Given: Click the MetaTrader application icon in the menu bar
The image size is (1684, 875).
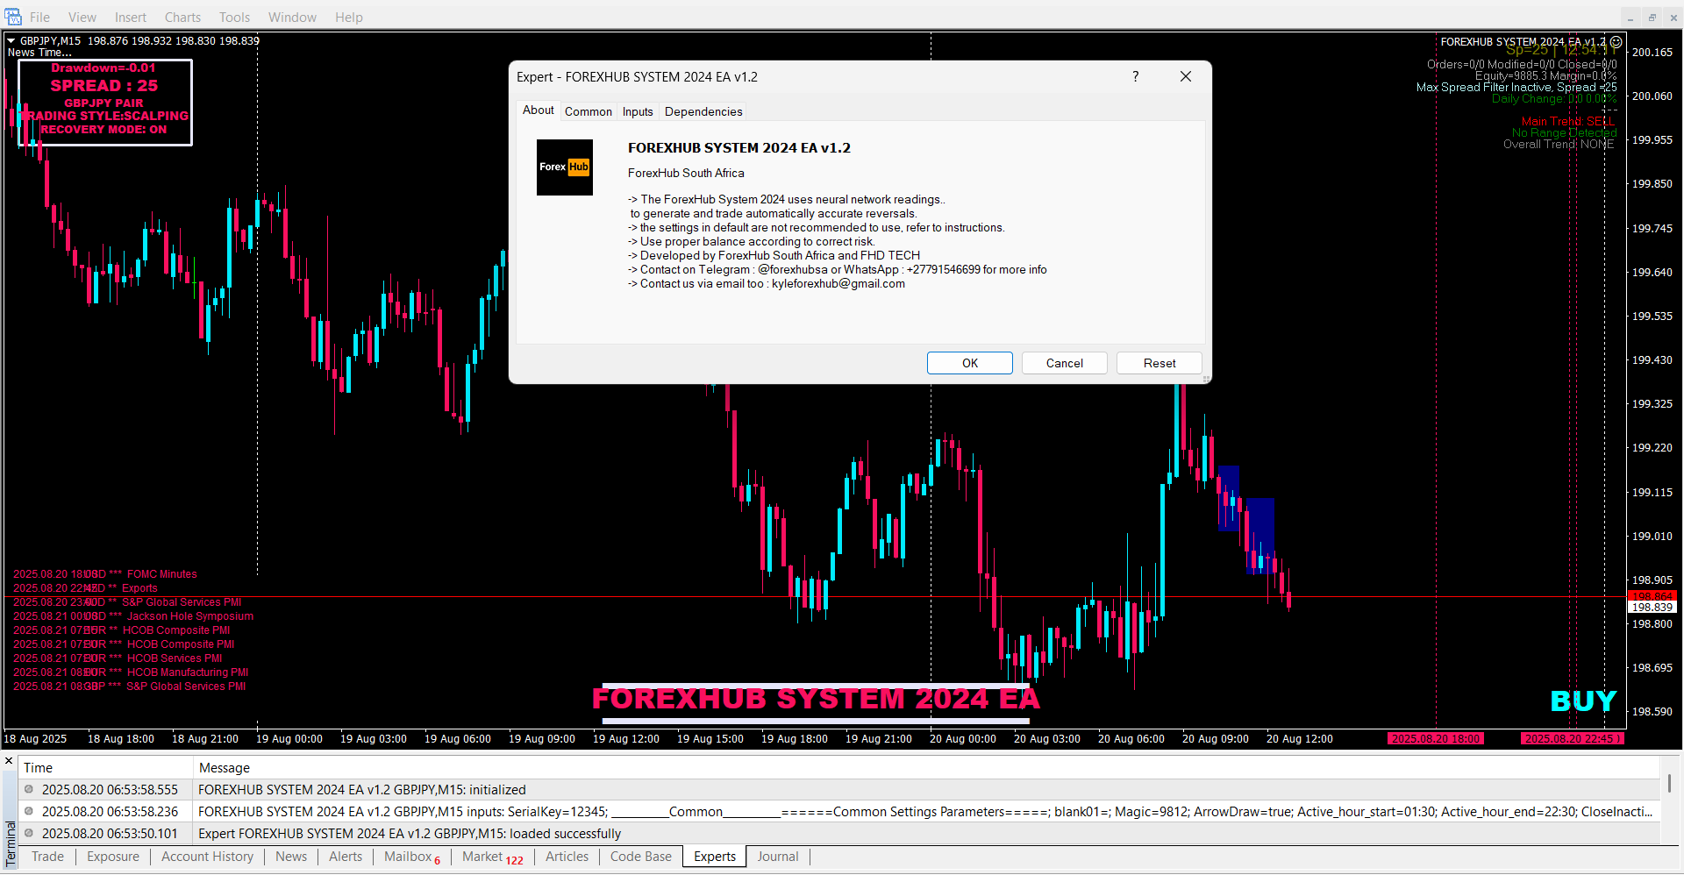Looking at the screenshot, I should coord(12,17).
